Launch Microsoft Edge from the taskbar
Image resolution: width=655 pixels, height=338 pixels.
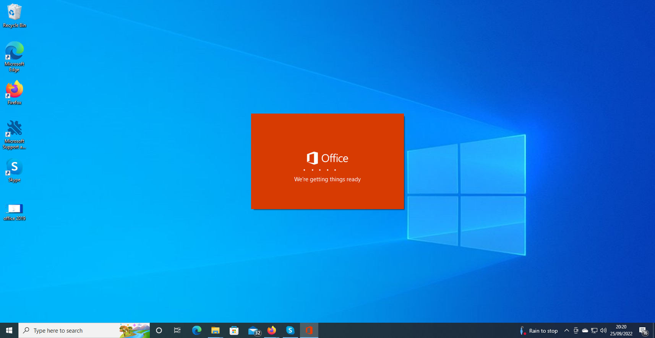[196, 330]
